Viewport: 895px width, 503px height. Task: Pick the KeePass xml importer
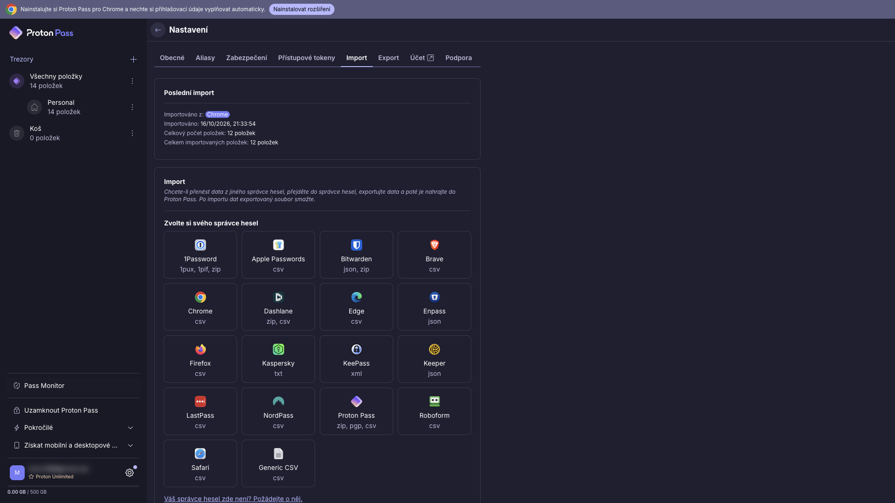point(356,359)
